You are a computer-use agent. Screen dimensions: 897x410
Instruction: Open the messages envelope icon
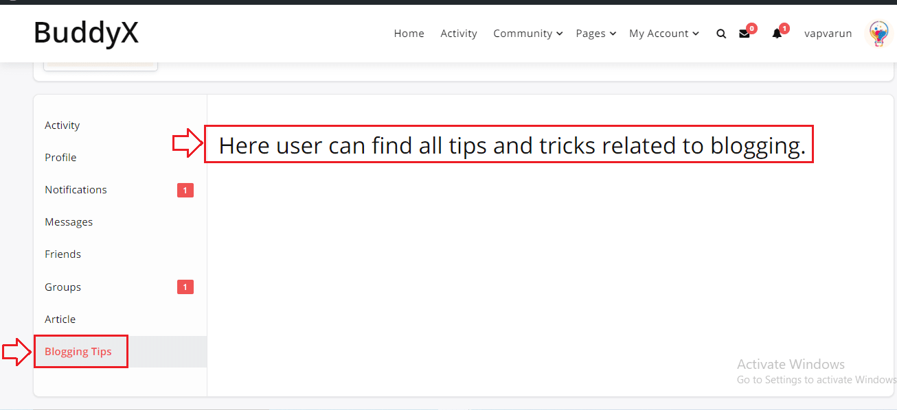coord(745,34)
